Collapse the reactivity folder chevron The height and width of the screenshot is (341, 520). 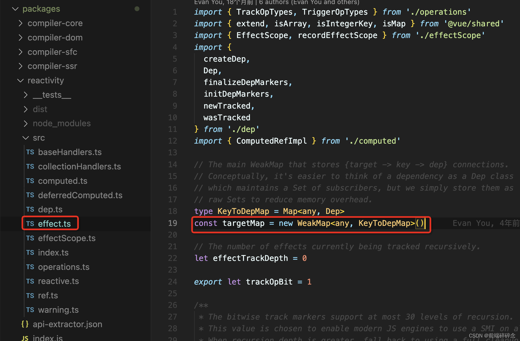[x=20, y=81]
